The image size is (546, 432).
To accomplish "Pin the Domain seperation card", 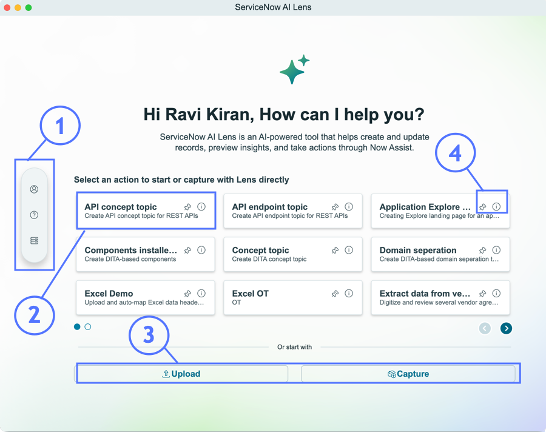I will [483, 250].
